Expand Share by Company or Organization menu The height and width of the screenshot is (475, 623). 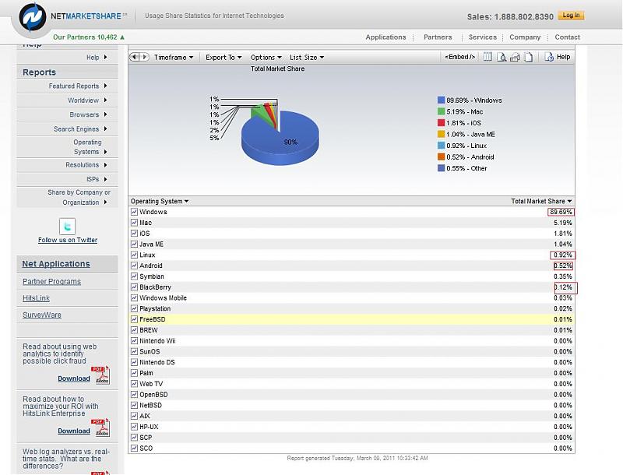point(79,197)
